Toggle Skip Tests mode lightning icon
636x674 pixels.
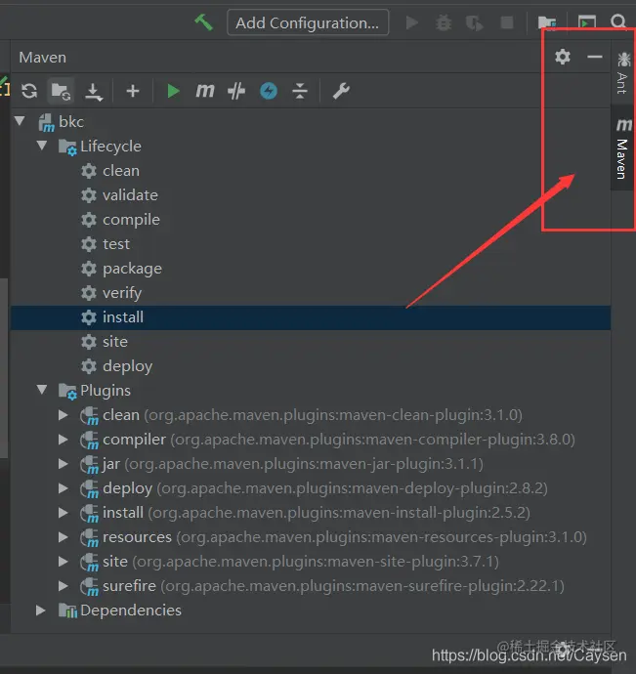click(x=269, y=91)
